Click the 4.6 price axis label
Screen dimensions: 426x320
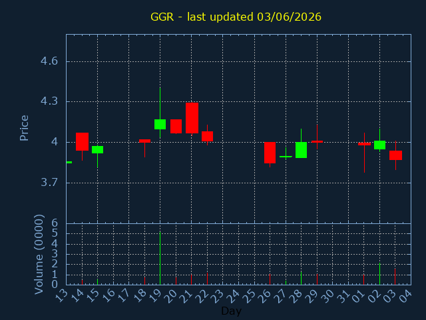click(x=49, y=61)
